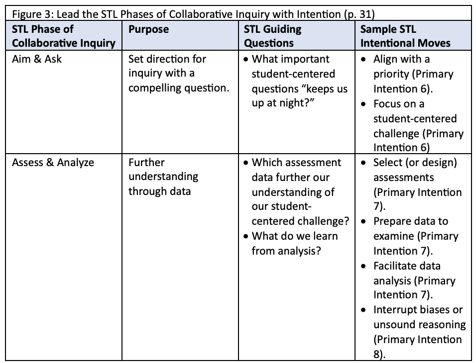Click the 'Sample STL Intentional Moves' header

413,36
